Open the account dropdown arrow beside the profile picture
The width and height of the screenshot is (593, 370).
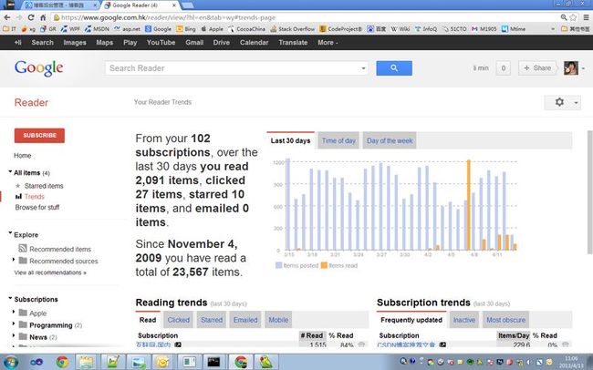click(583, 68)
